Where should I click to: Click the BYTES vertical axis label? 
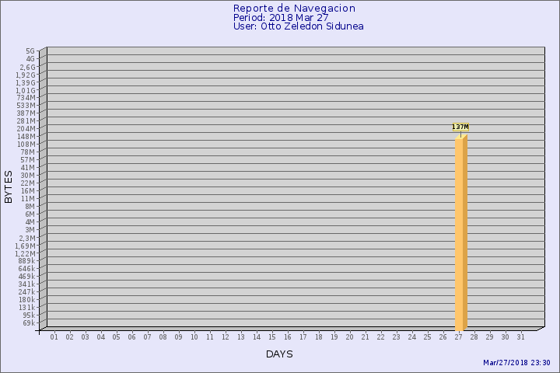tap(9, 186)
